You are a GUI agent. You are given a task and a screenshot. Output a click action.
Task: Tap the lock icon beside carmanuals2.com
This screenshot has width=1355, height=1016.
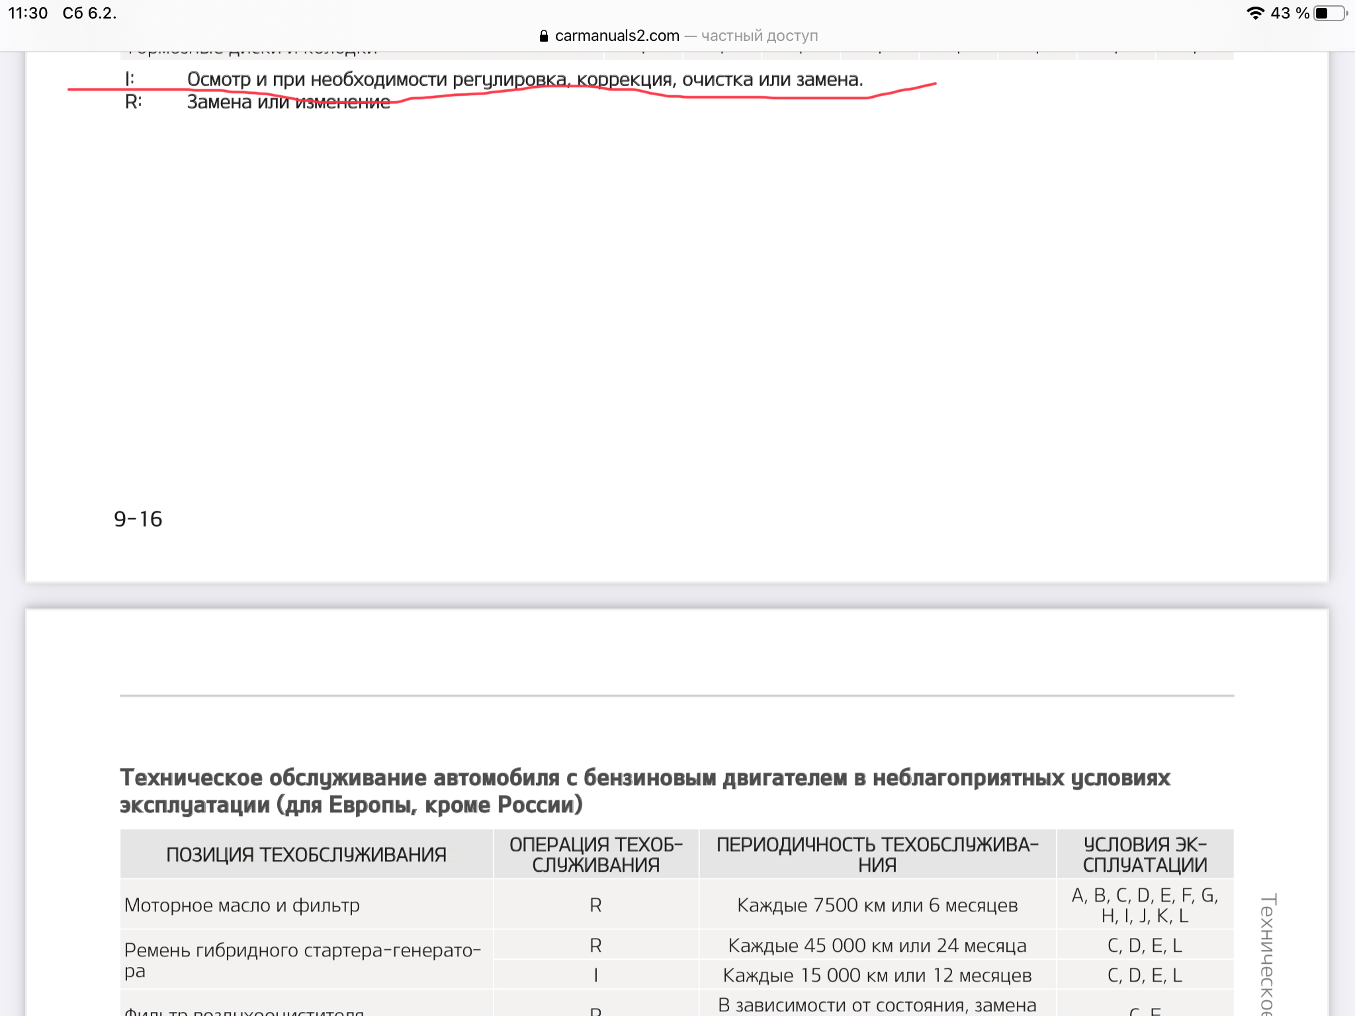pyautogui.click(x=544, y=36)
